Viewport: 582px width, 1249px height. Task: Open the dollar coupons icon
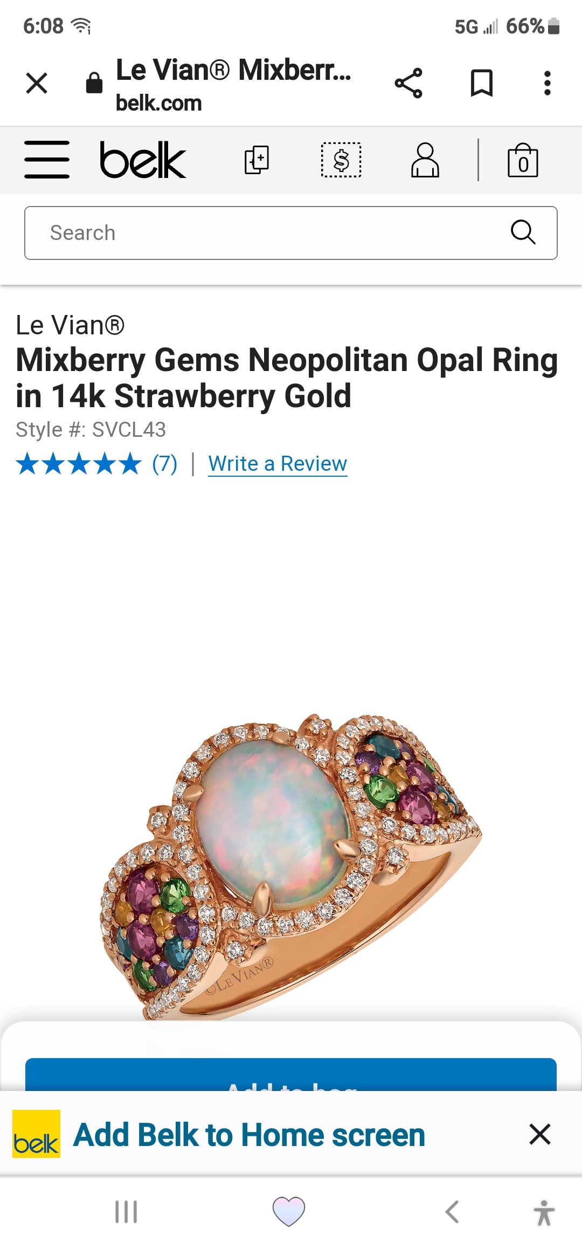[341, 160]
